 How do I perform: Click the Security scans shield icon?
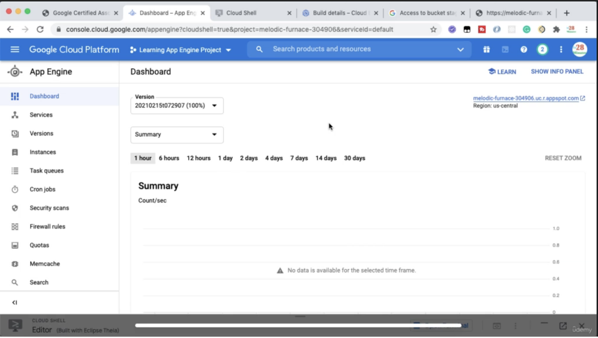[x=15, y=208]
